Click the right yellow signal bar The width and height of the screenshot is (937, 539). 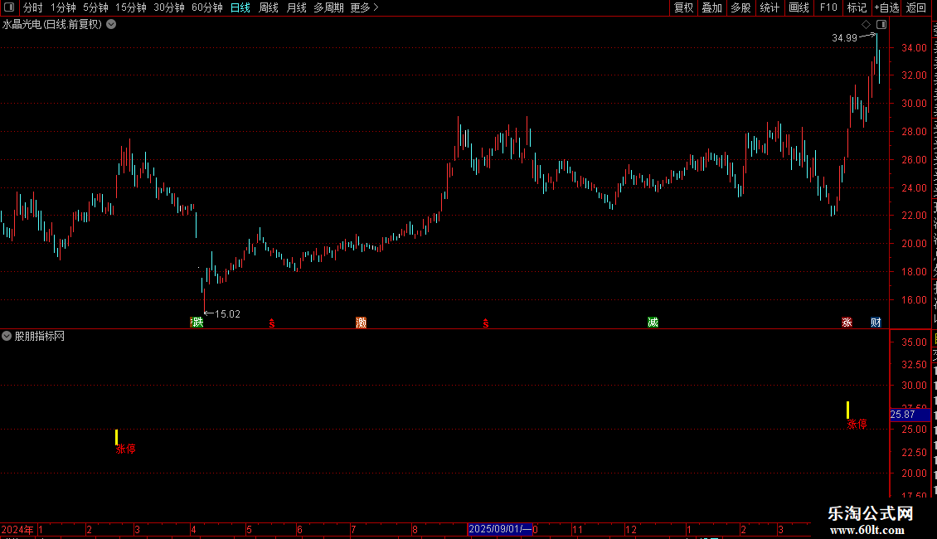coord(847,410)
